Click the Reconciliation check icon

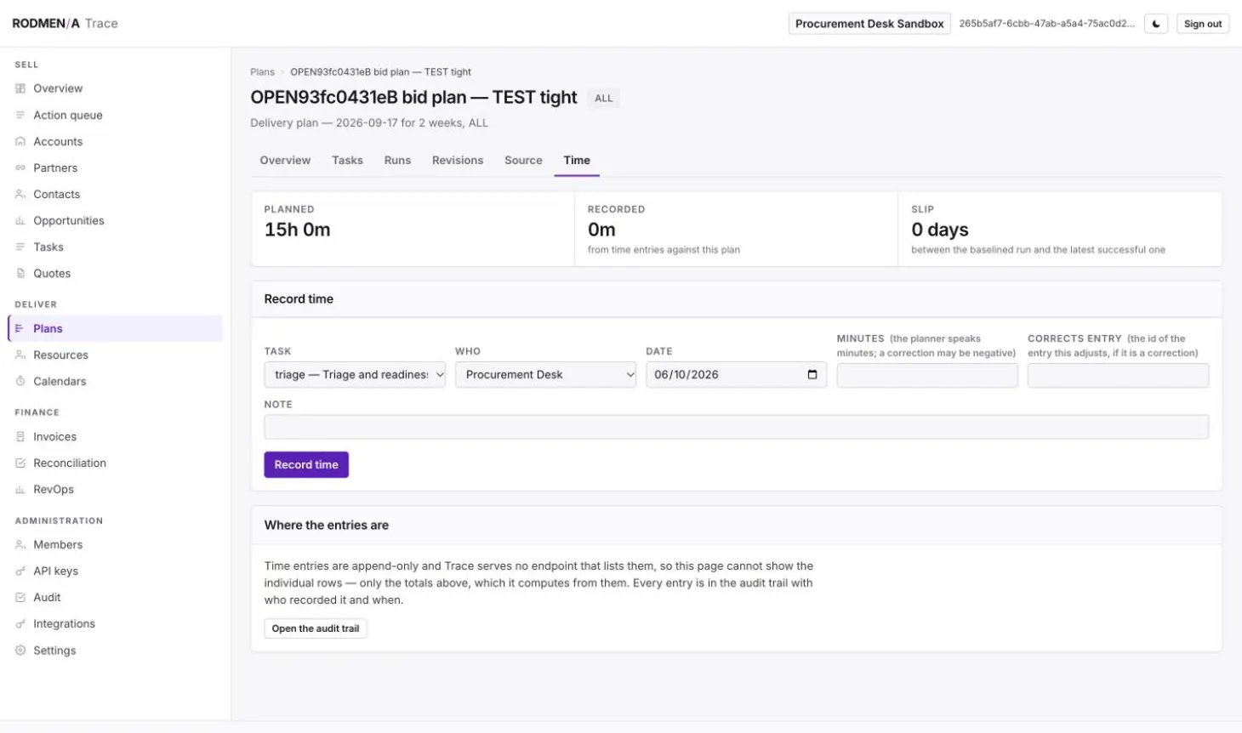(x=20, y=463)
